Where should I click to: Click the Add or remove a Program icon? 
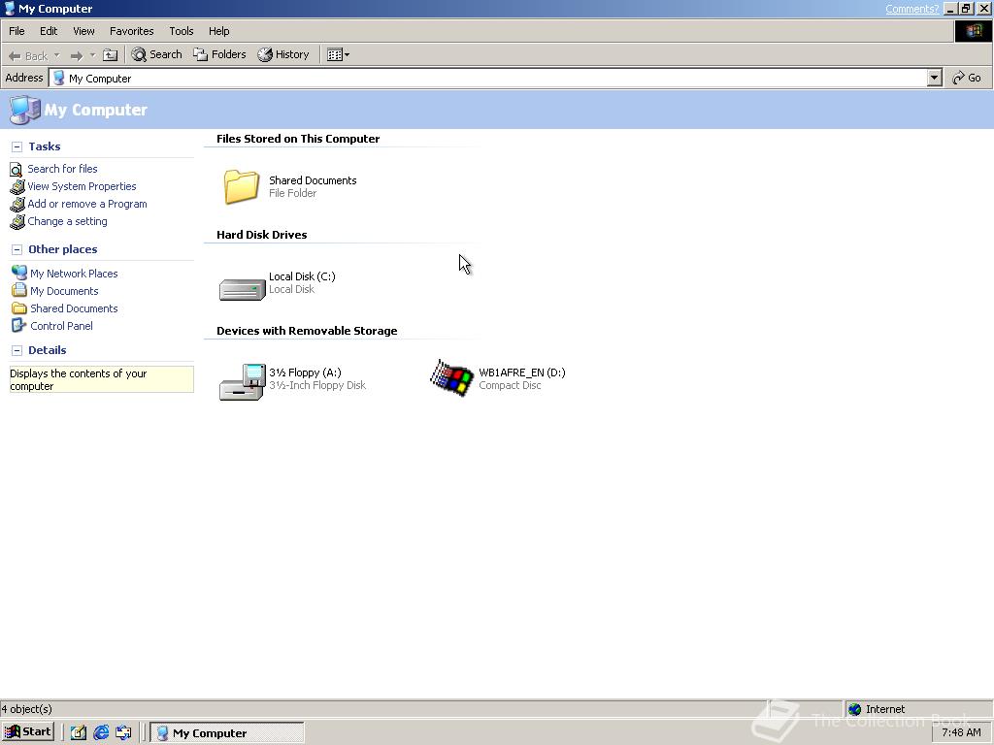click(17, 205)
